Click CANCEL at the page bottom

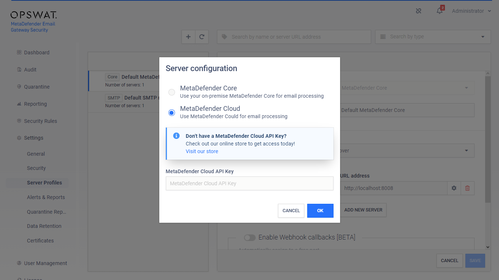coord(450,261)
